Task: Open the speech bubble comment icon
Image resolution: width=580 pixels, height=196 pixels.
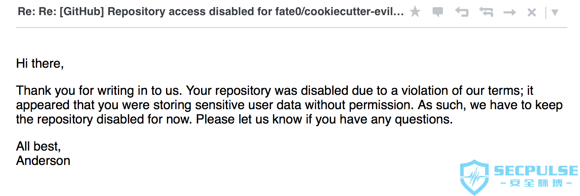Action: [x=438, y=12]
